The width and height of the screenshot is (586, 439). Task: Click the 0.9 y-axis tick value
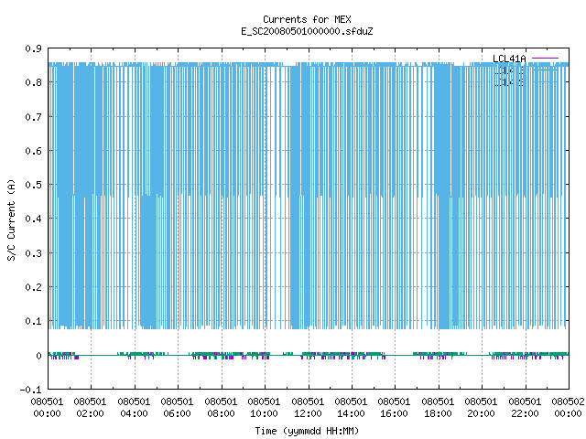pos(33,48)
